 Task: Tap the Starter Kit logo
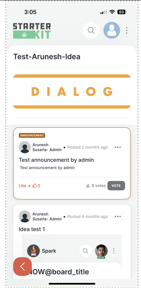(x=32, y=31)
